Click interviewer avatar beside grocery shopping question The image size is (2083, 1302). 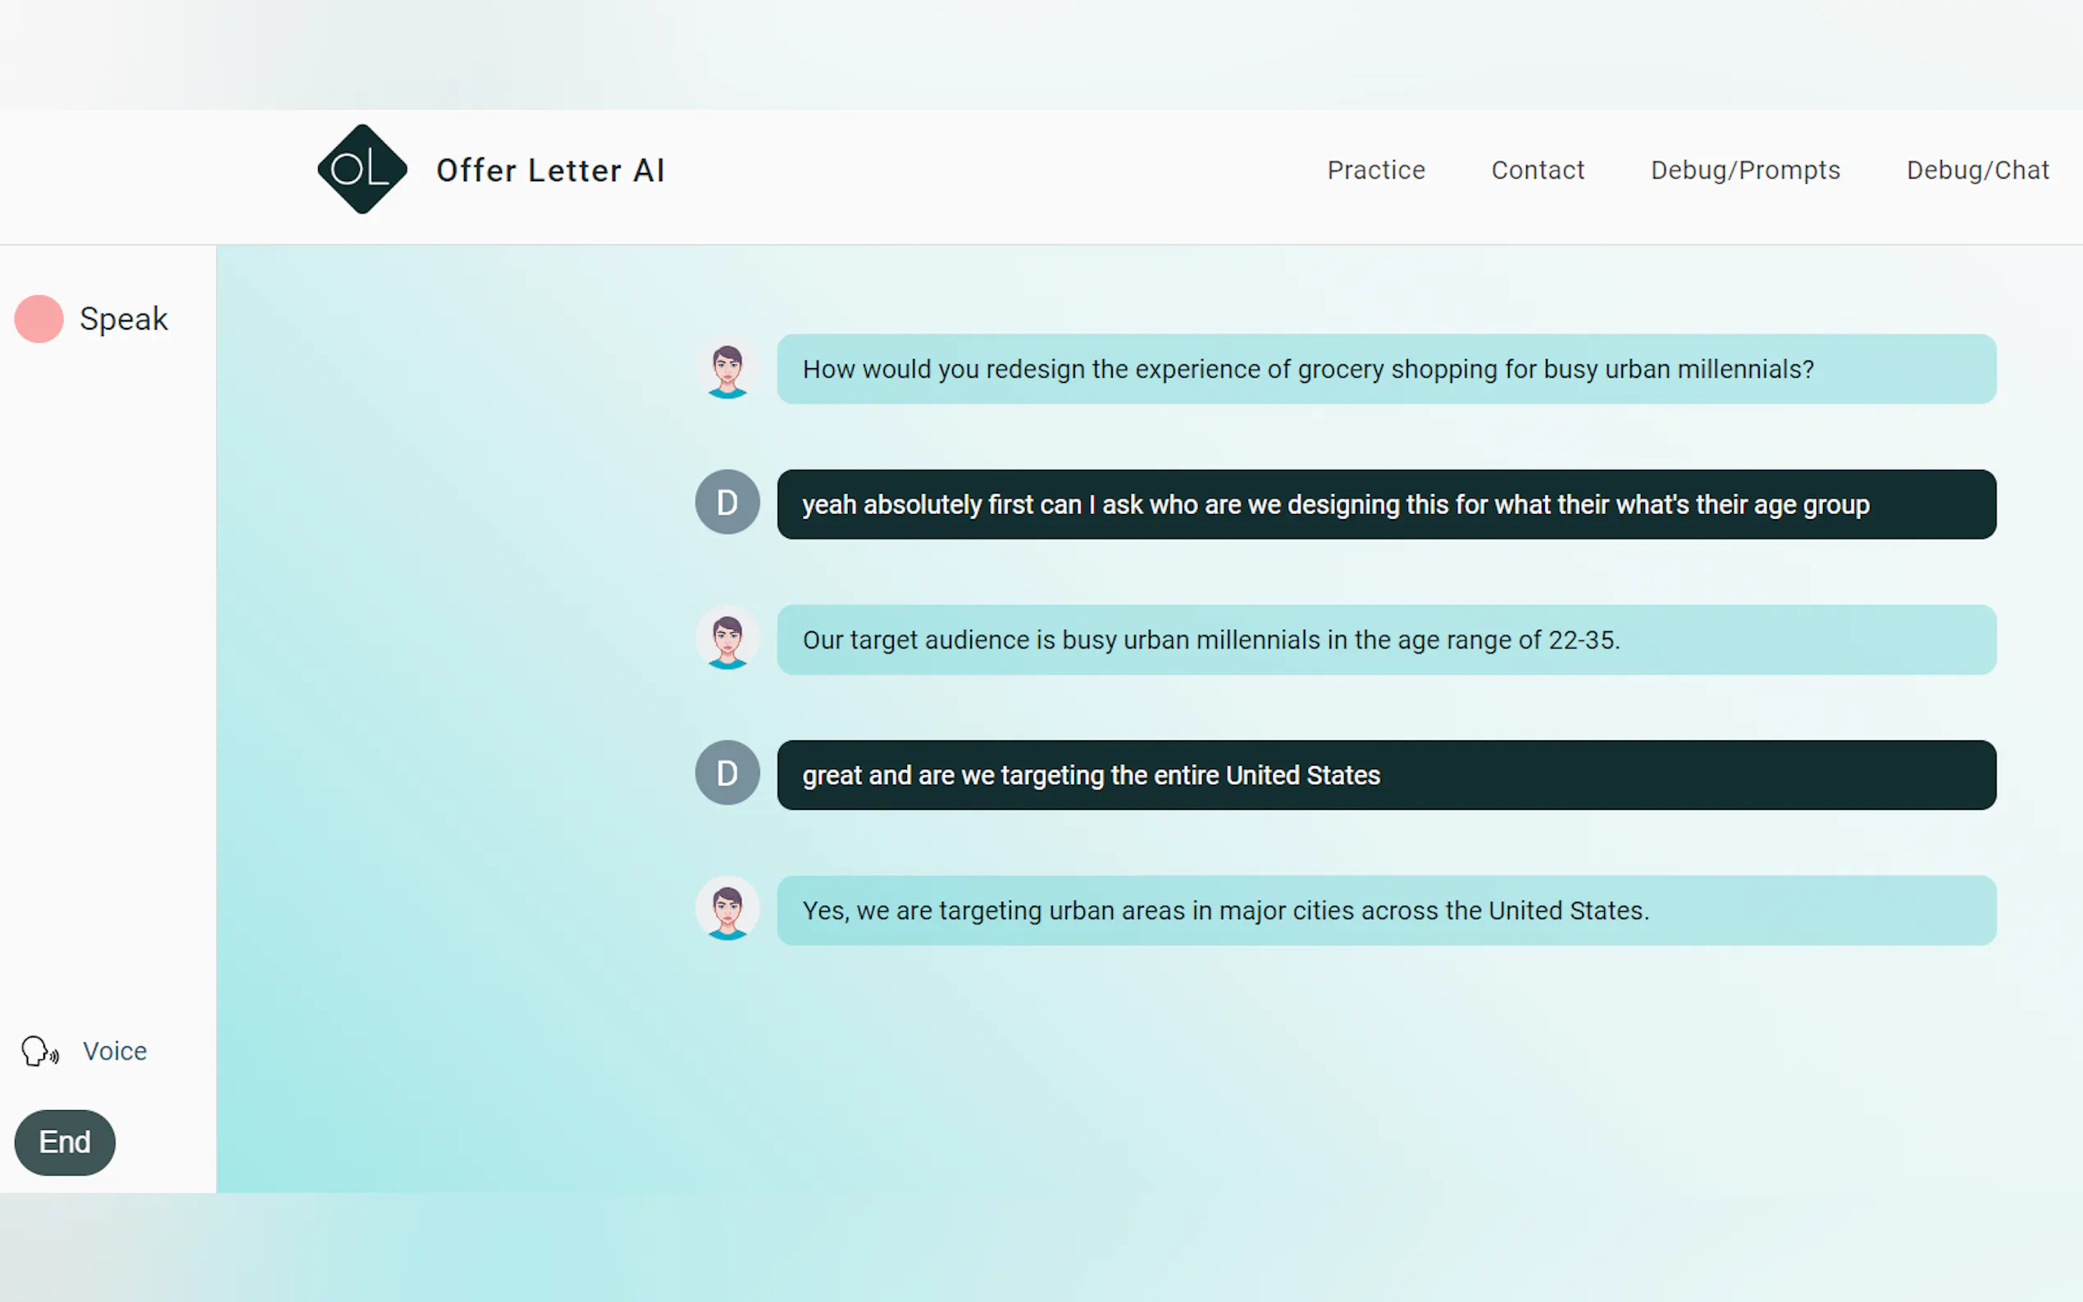pyautogui.click(x=727, y=370)
